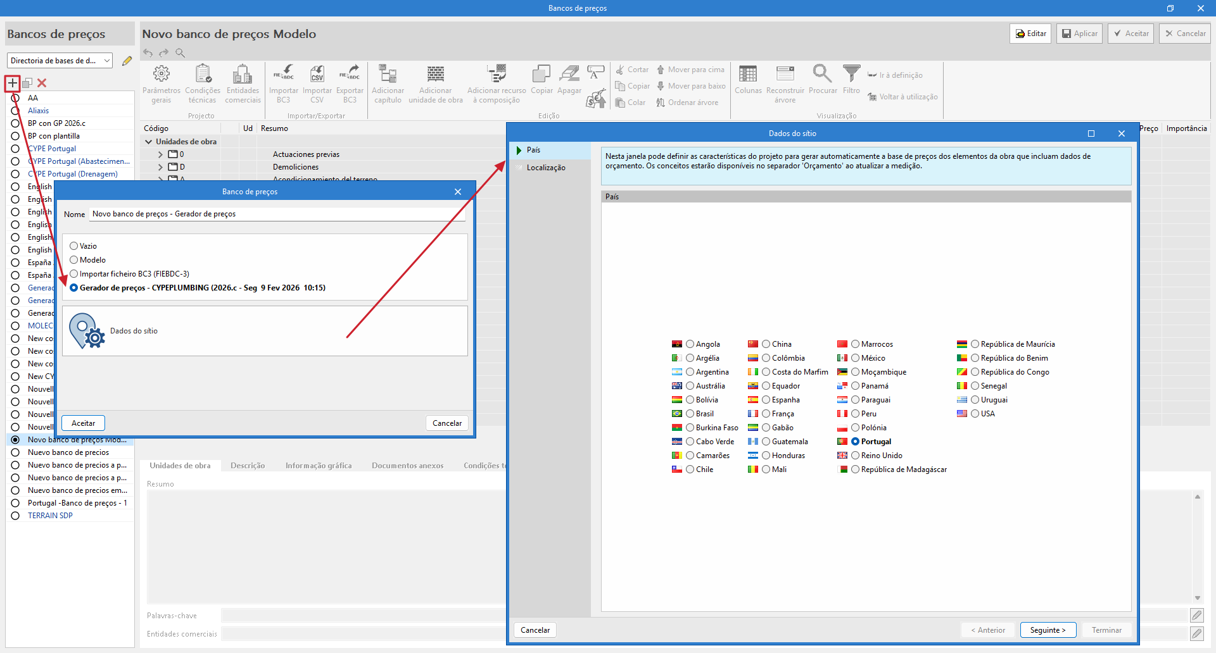
Task: Collapse the Unidades de obra tree node
Action: pos(149,142)
